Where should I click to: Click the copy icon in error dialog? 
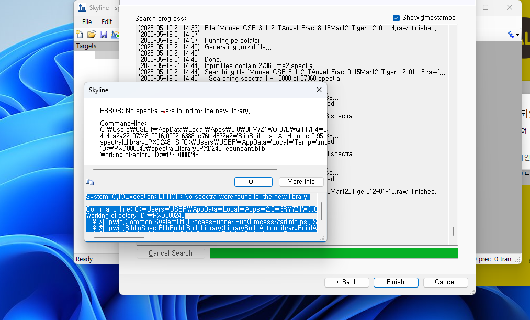[90, 182]
